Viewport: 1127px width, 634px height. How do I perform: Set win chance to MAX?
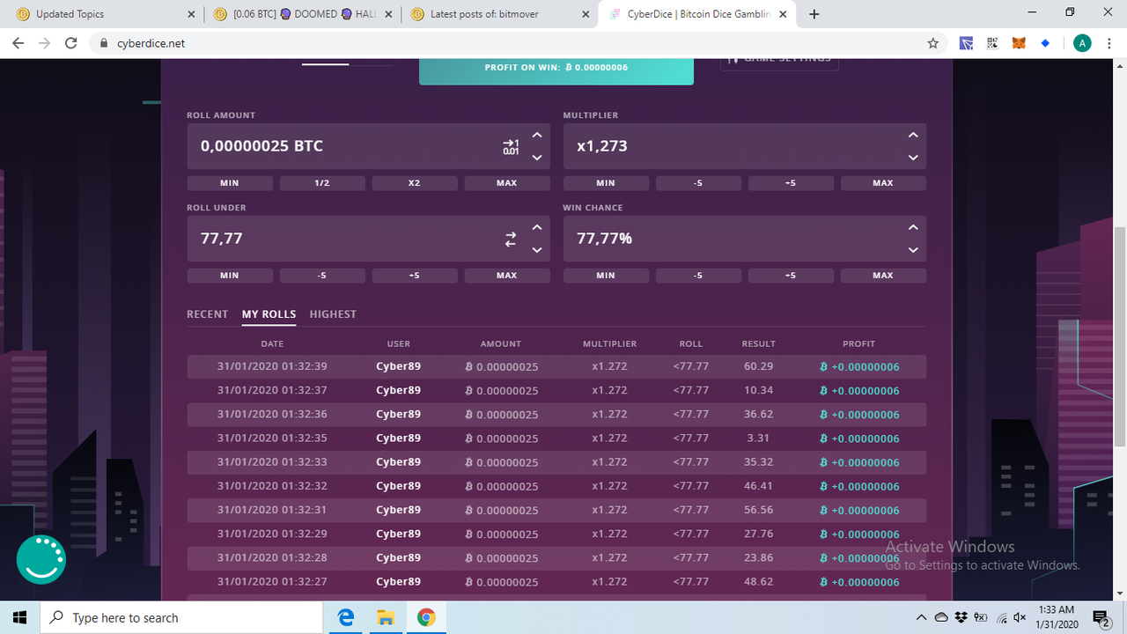(x=883, y=276)
